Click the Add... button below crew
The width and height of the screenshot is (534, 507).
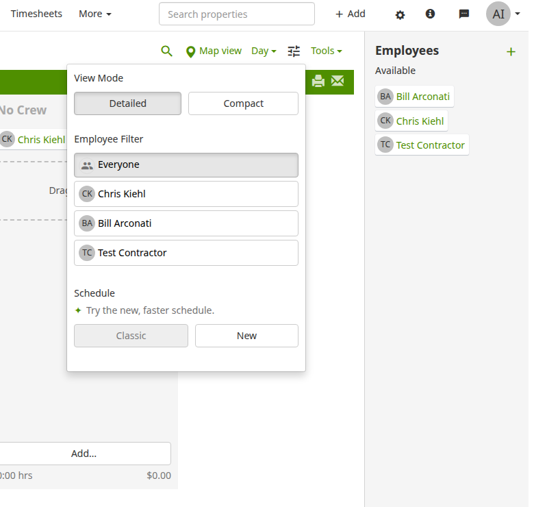[84, 454]
